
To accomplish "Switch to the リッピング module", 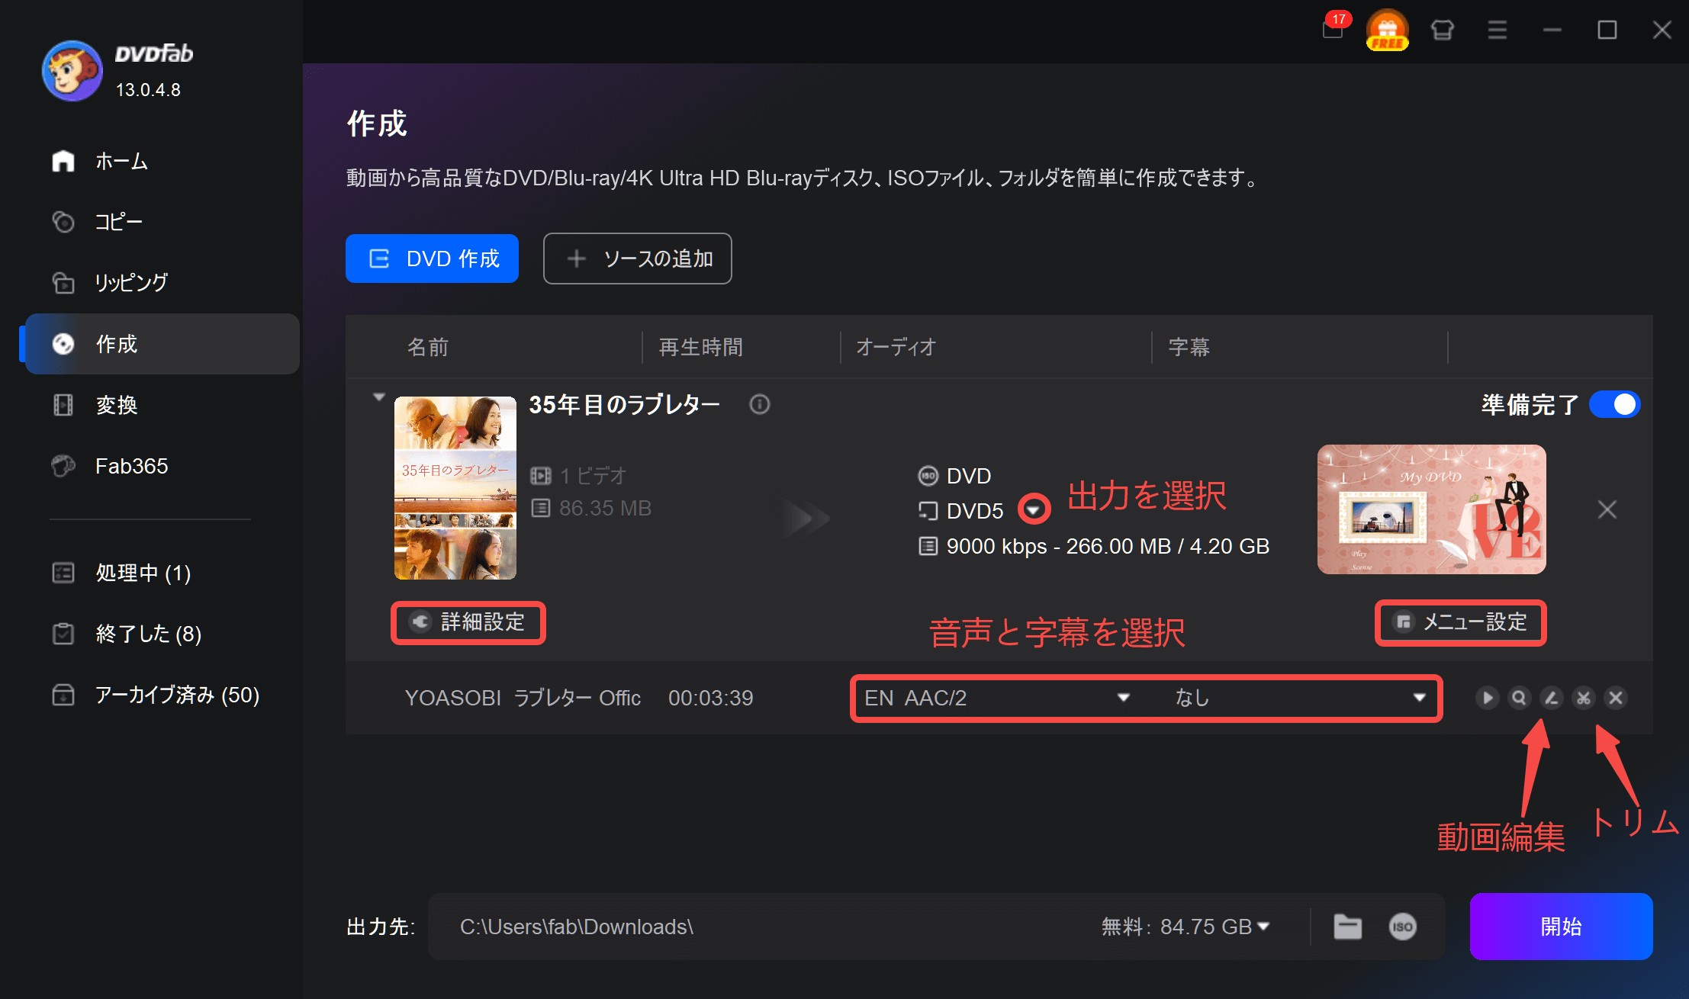I will coord(131,283).
